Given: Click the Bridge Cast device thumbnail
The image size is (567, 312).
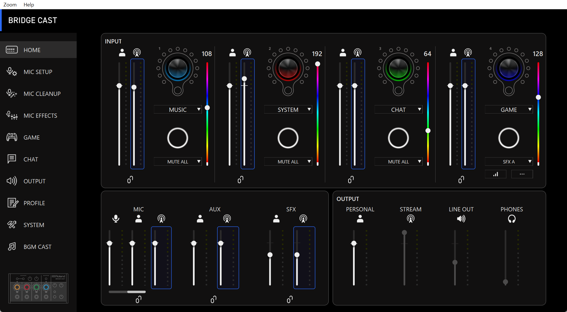Looking at the screenshot, I should pyautogui.click(x=38, y=288).
